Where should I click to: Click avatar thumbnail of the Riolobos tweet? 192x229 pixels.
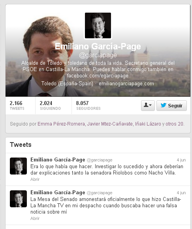pos(18,166)
